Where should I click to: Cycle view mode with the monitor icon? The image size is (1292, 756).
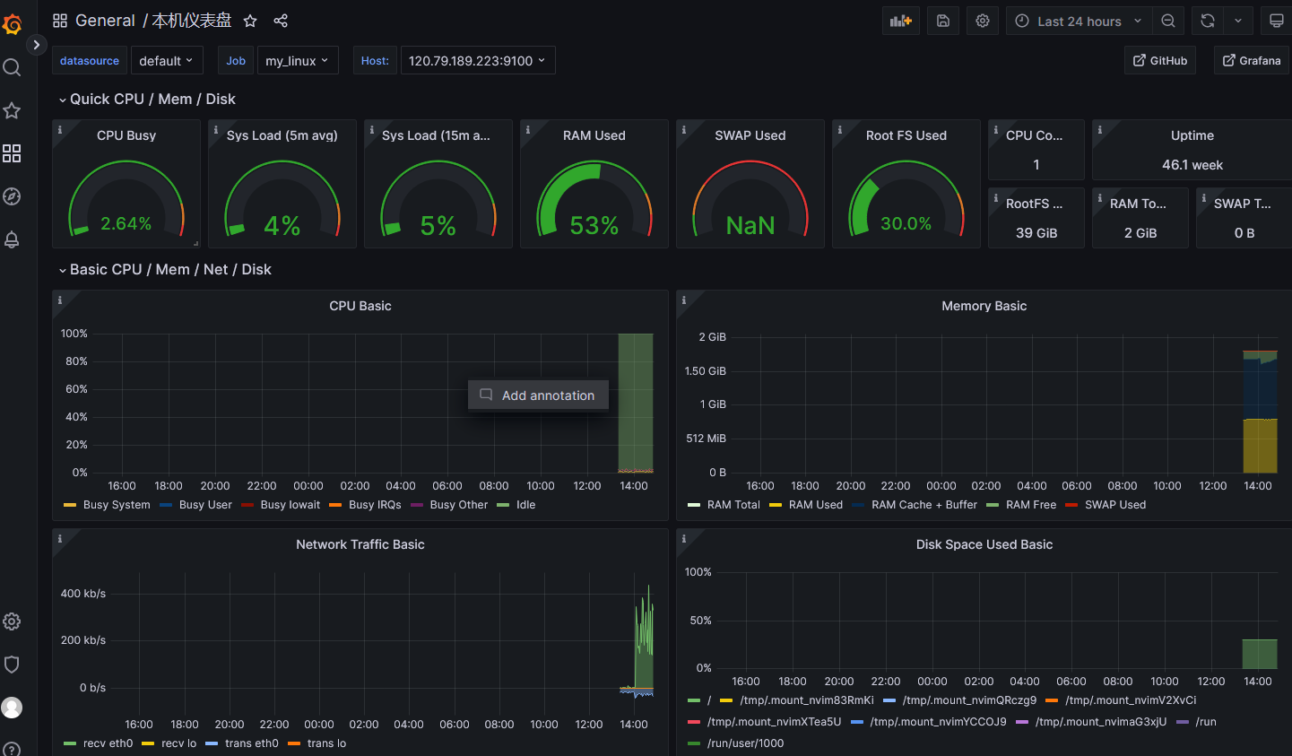click(1277, 21)
